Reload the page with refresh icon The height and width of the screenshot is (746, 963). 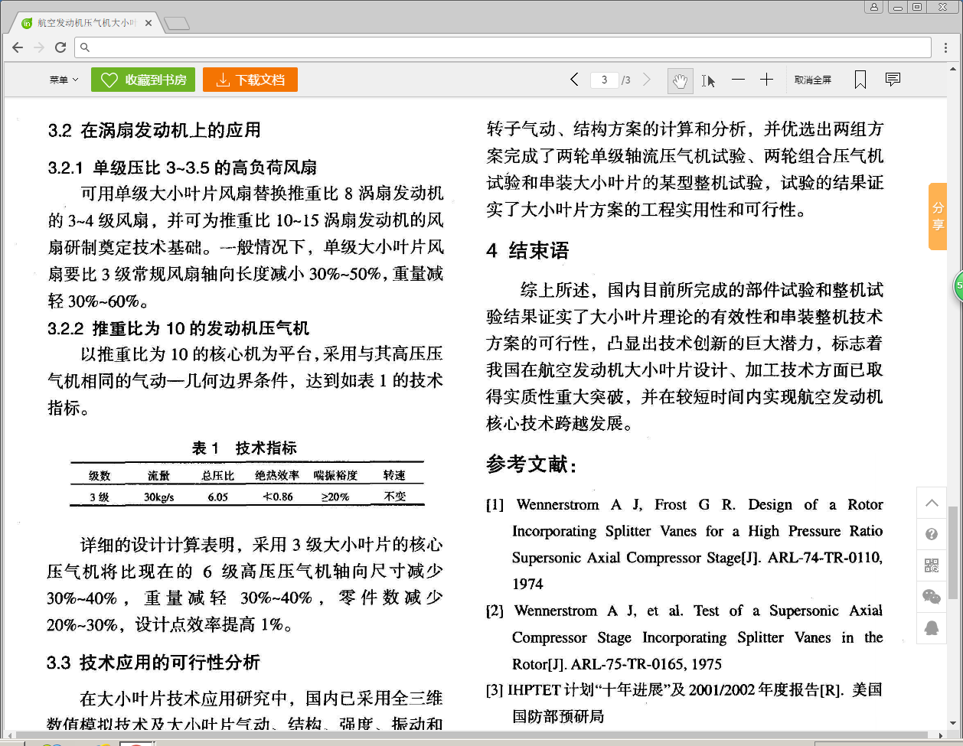point(60,47)
